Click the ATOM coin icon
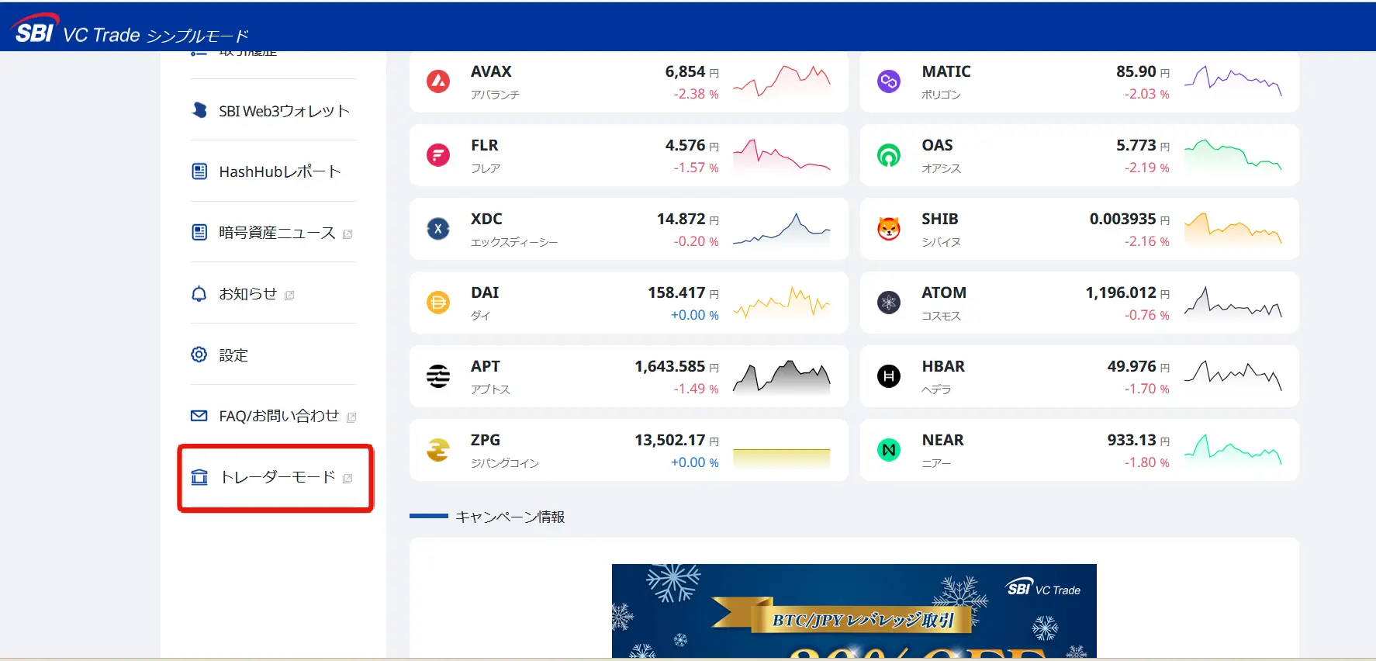Screen dimensions: 1376x661 click(889, 303)
